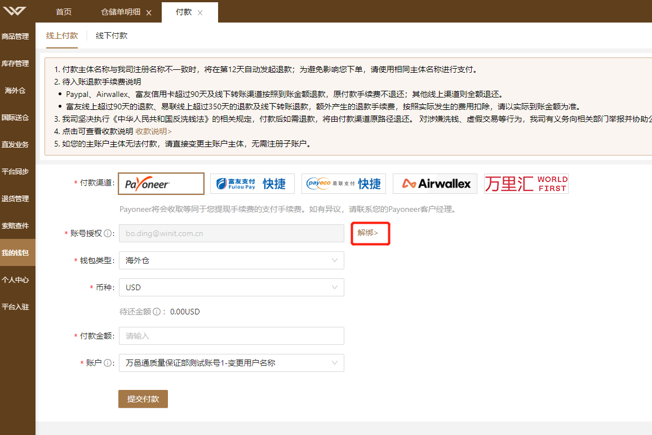Open 平台同步 in the sidebar
The image size is (652, 435).
tap(15, 172)
